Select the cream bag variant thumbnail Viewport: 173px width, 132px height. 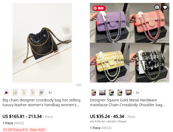pos(15,93)
